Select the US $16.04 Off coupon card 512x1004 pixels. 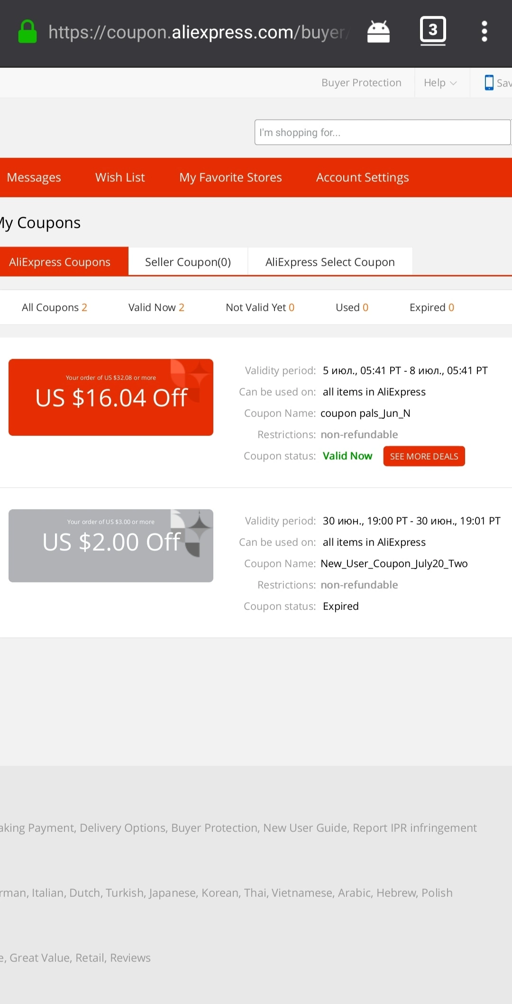point(111,397)
